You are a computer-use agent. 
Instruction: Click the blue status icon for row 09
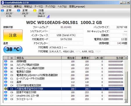pos(6,61)
